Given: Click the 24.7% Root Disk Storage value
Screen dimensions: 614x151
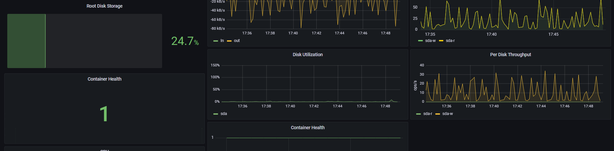Looking at the screenshot, I should coord(185,41).
